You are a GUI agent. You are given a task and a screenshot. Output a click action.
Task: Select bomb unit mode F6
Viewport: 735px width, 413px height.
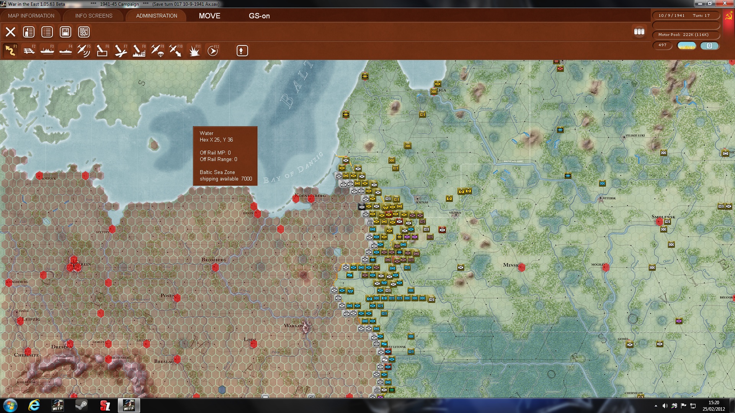pos(102,50)
